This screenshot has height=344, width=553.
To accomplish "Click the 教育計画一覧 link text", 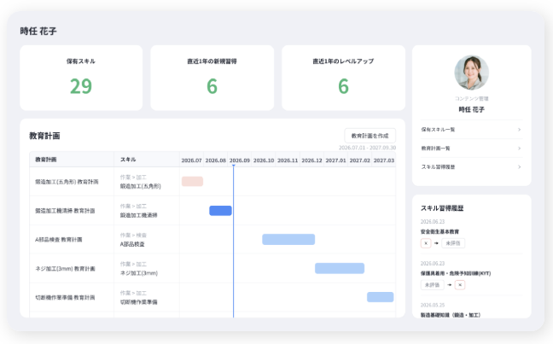I will tap(435, 149).
